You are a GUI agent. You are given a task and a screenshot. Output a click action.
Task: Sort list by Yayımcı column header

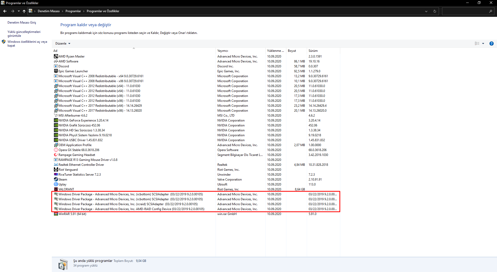point(240,51)
